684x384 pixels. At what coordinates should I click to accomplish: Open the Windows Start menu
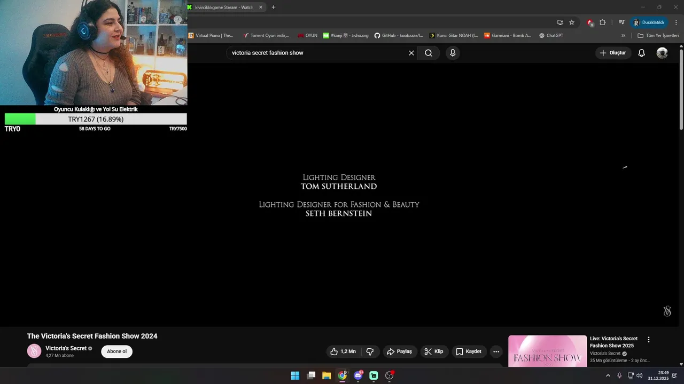295,375
